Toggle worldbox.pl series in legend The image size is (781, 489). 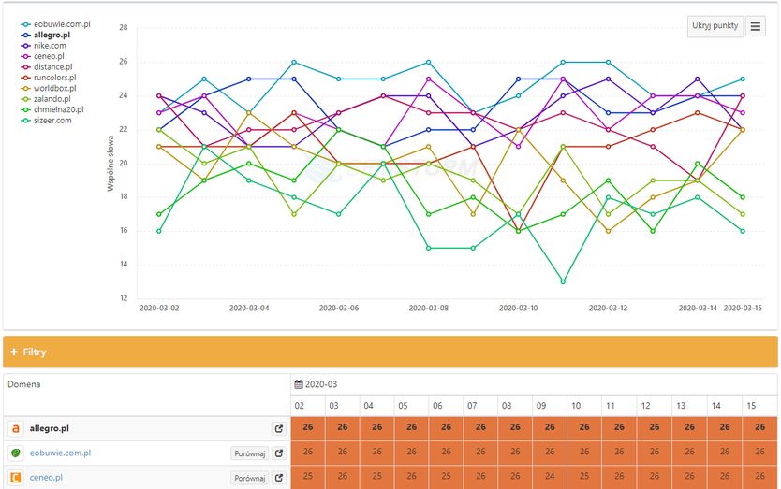coord(49,88)
